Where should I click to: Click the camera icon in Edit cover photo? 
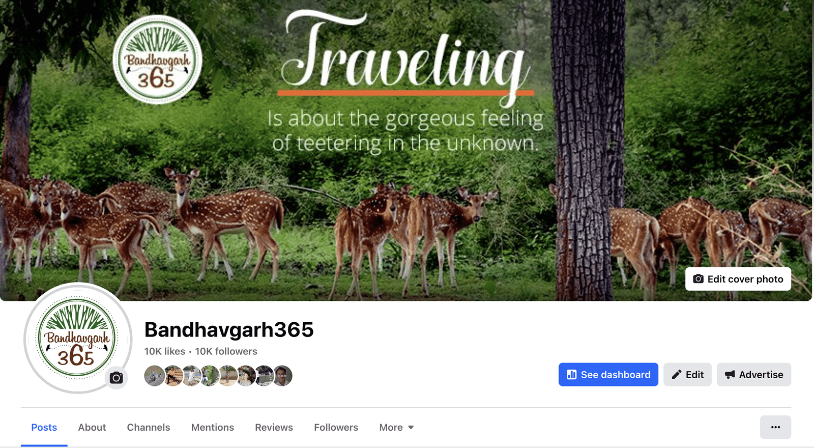699,279
